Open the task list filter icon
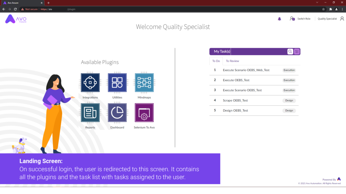The image size is (346, 194). coord(297,52)
